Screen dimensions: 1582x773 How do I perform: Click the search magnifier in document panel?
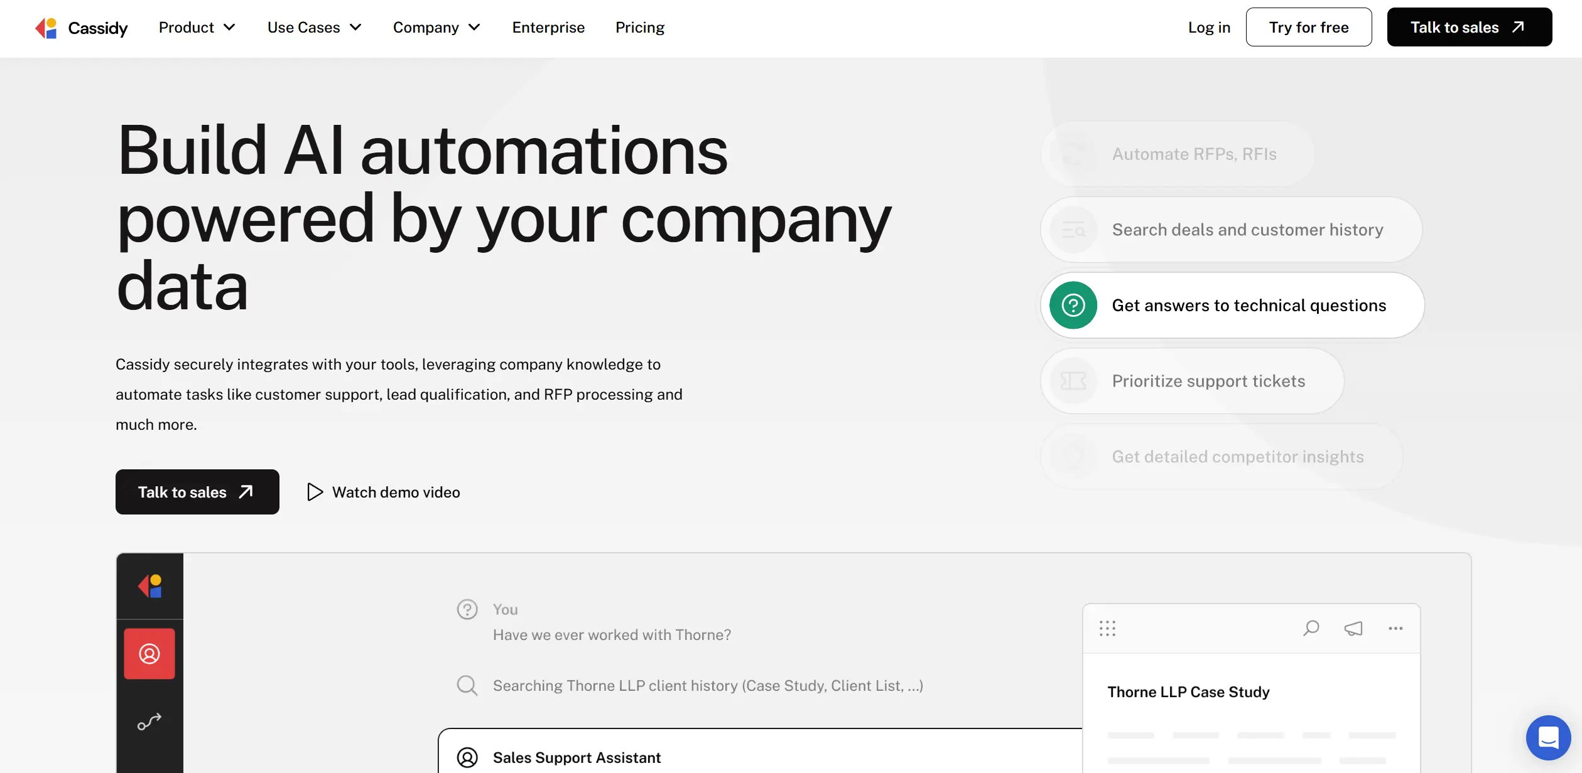coord(1311,628)
